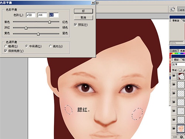Click the 色调平衡 group label

[x=11, y=42]
